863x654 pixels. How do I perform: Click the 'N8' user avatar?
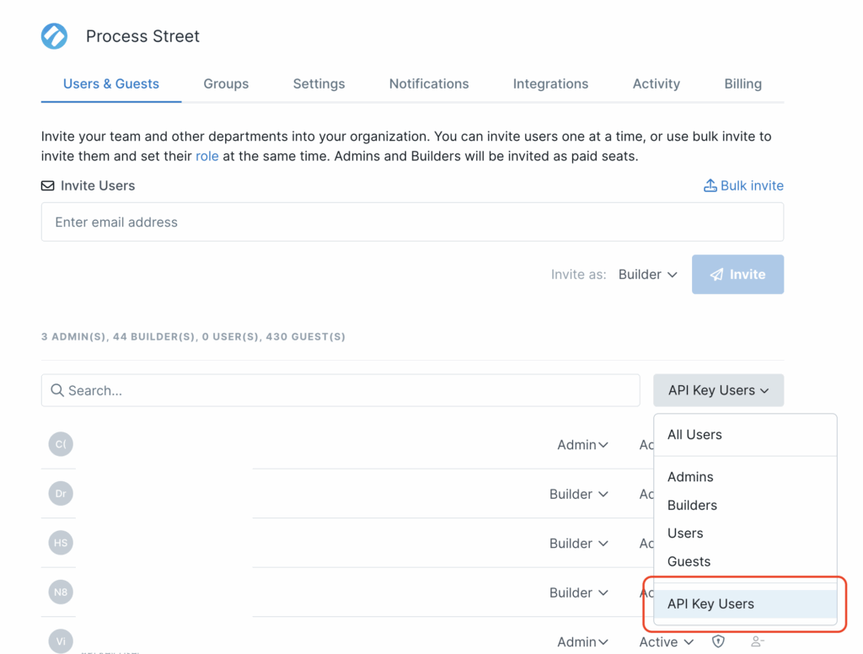(x=61, y=592)
